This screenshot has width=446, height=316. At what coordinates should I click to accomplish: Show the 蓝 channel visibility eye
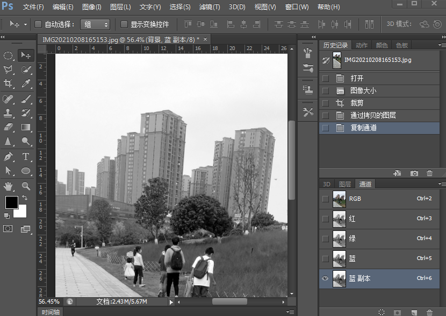325,258
